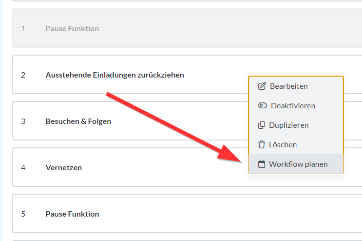Select the greyed-out Pause Funktion step title
This screenshot has width=362, height=241.
coord(72,29)
